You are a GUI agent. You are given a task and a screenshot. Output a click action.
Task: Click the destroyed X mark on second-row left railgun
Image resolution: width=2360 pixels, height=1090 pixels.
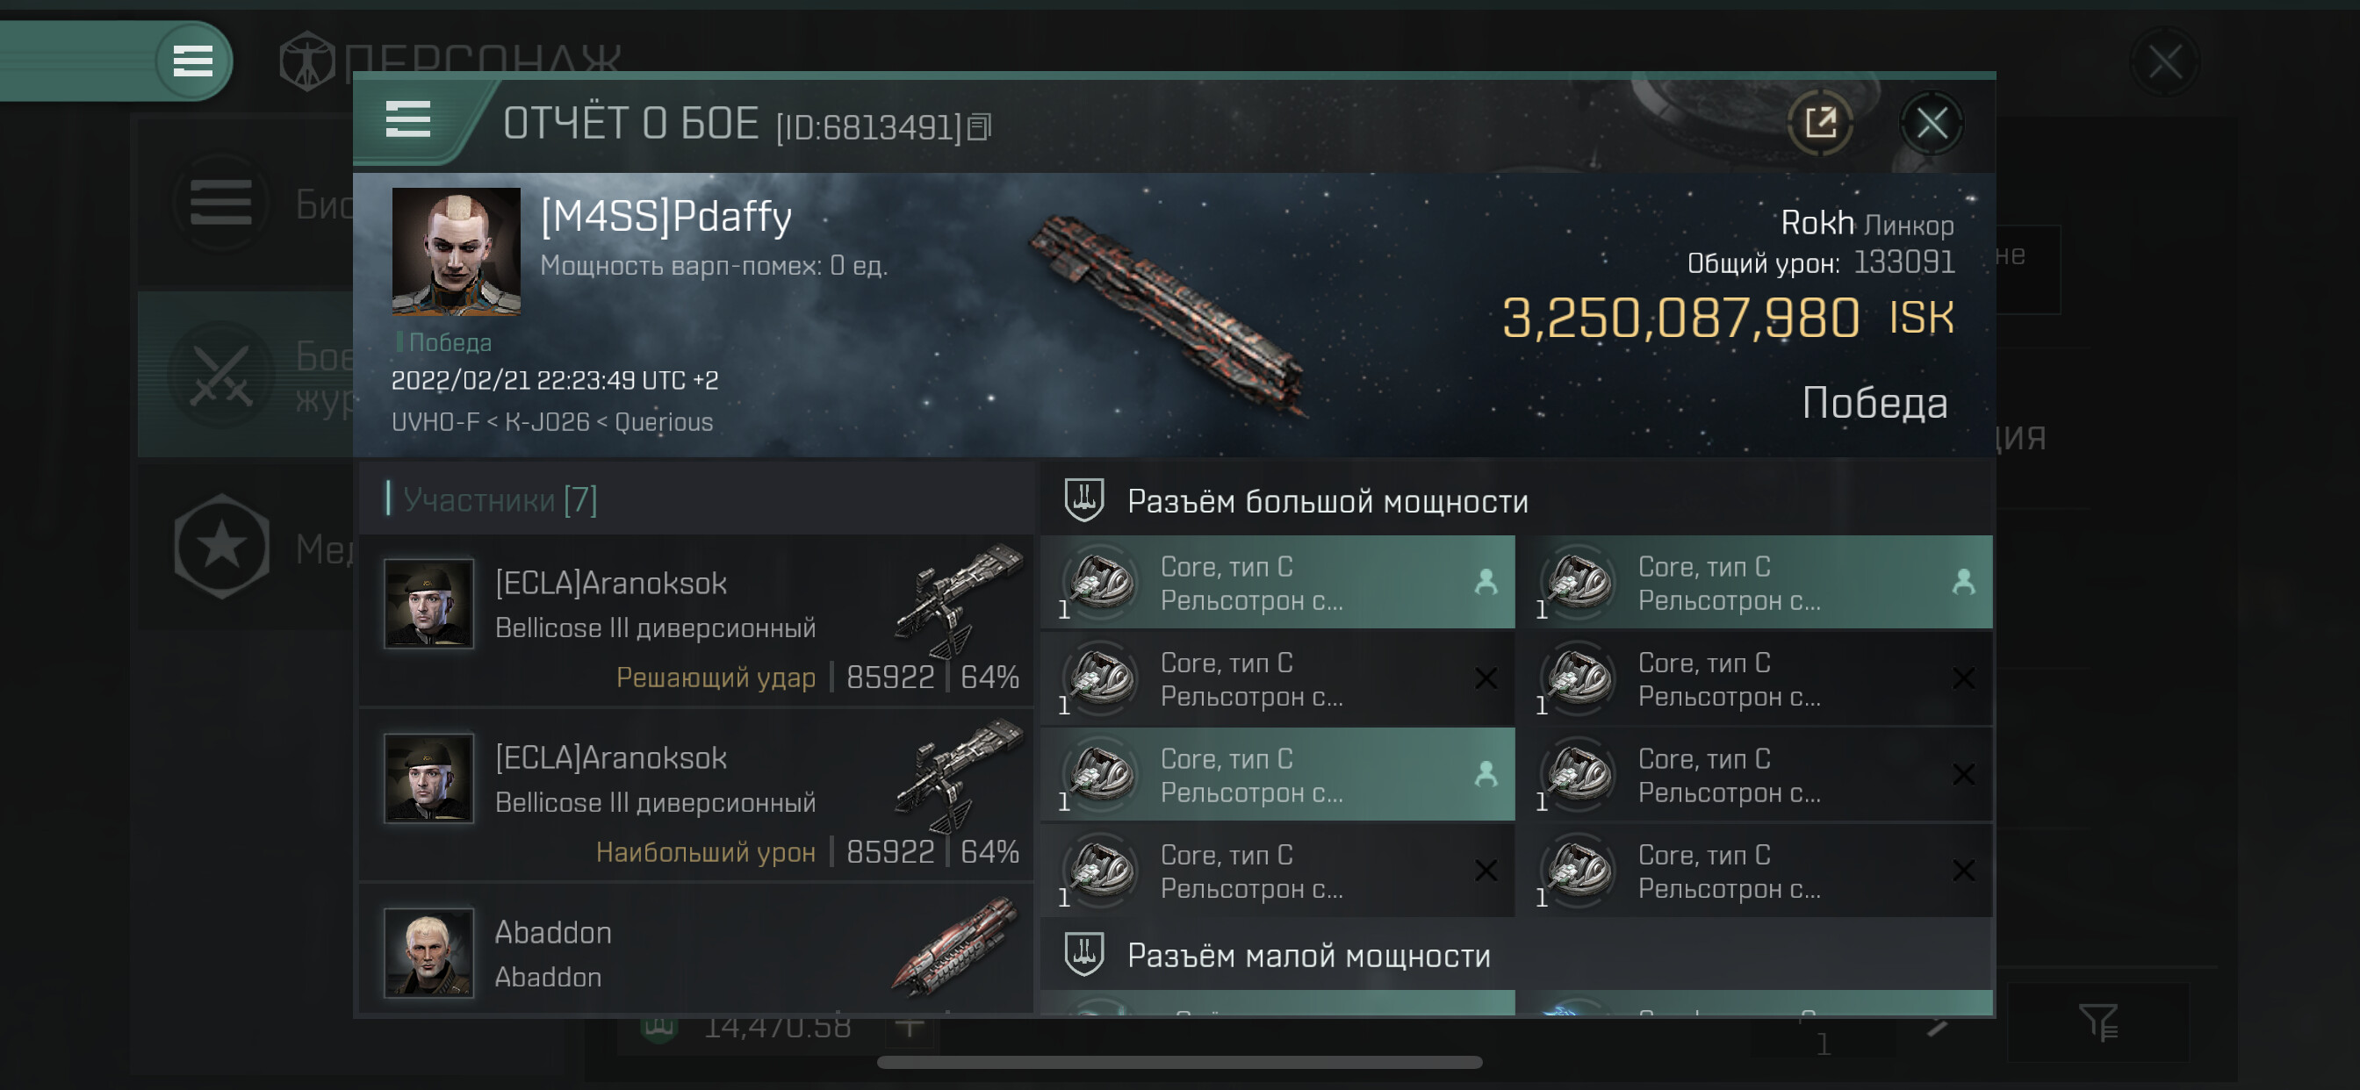coord(1486,678)
